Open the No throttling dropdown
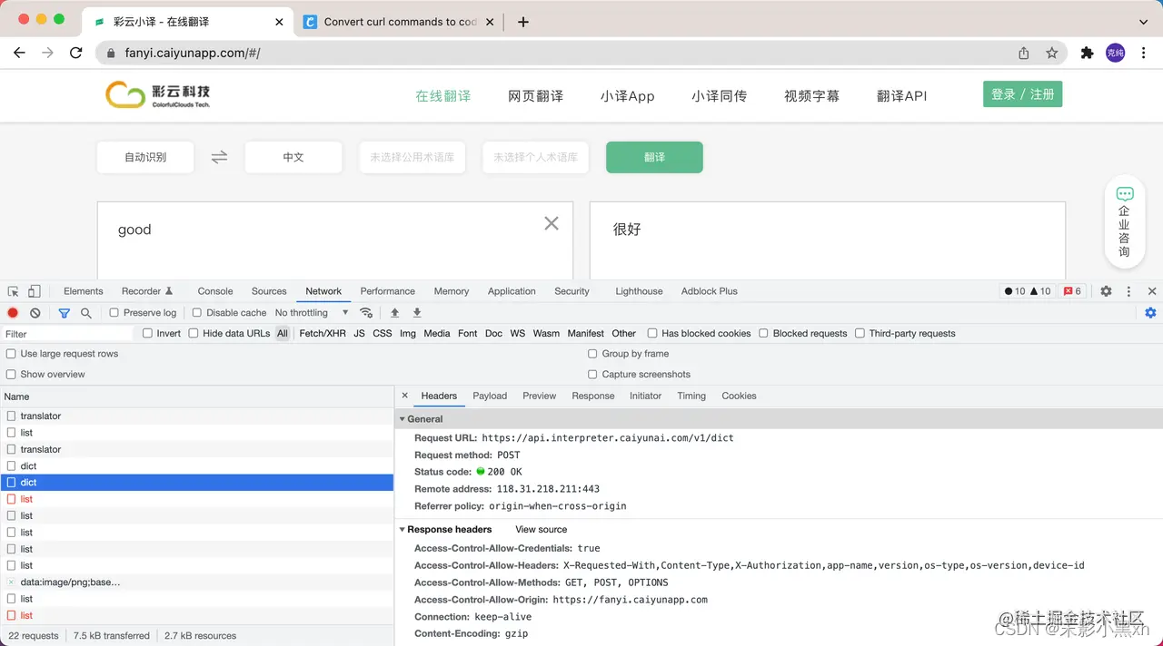Screen dimensions: 1163x646 [x=312, y=313]
